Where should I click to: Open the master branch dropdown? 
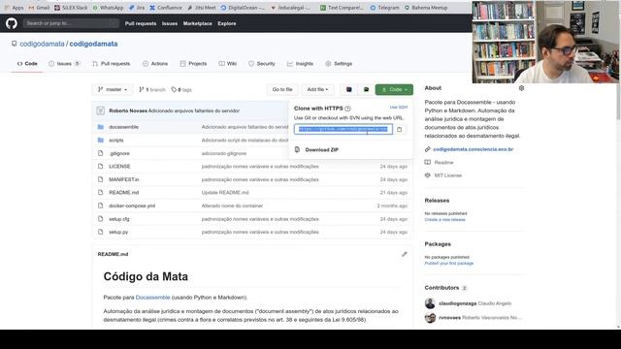(x=113, y=90)
